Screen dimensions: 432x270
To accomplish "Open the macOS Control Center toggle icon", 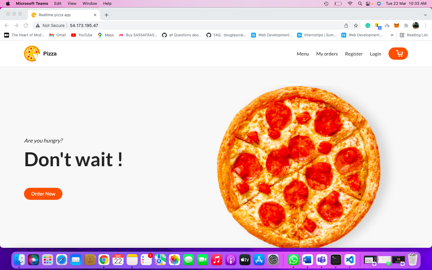I will [368, 4].
